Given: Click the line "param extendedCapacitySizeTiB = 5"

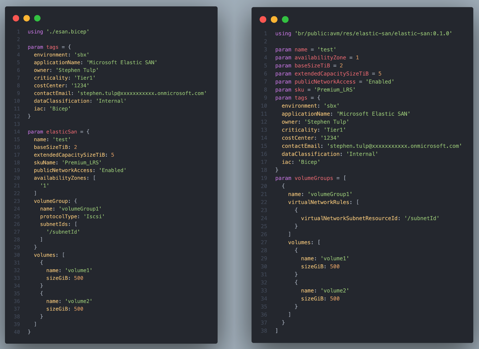Looking at the screenshot, I should 328,74.
